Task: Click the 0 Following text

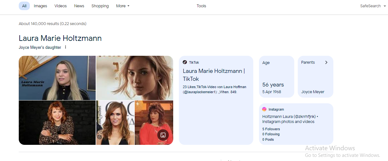Action: (x=271, y=134)
